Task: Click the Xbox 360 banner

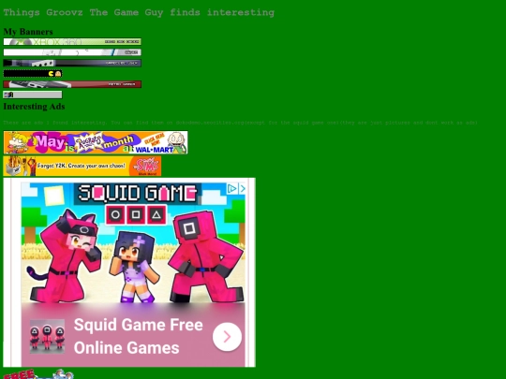Action: coord(72,41)
